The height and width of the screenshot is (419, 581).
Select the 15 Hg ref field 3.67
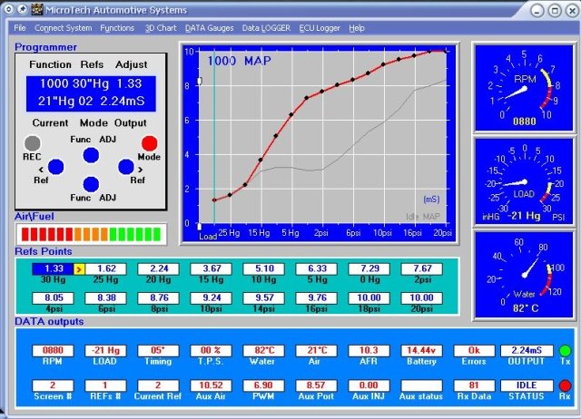[211, 268]
